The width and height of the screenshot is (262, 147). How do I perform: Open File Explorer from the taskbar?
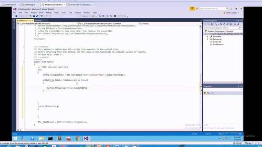(42, 138)
